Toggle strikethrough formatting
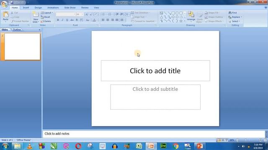 pyautogui.click(x=72, y=20)
